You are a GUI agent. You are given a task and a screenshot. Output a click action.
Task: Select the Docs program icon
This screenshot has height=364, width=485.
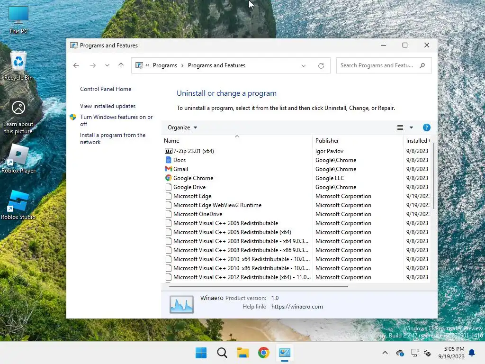pyautogui.click(x=168, y=160)
